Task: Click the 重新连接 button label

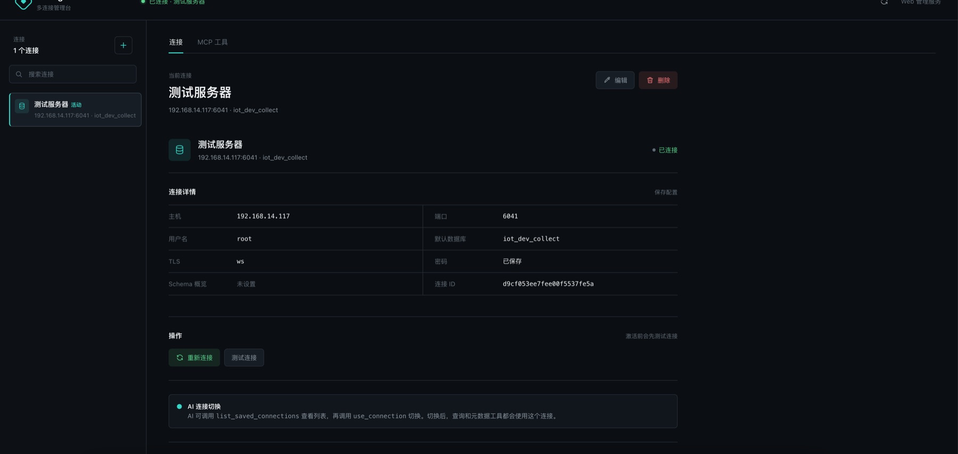Action: point(200,358)
